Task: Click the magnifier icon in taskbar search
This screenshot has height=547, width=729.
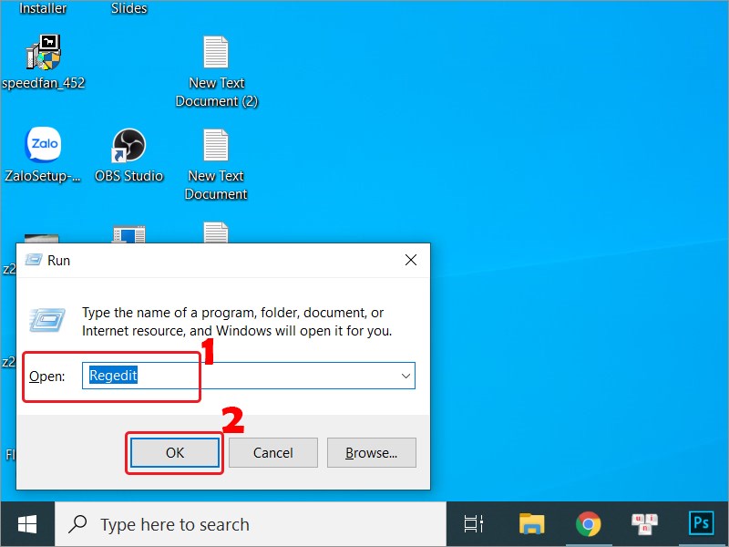Action: click(77, 523)
